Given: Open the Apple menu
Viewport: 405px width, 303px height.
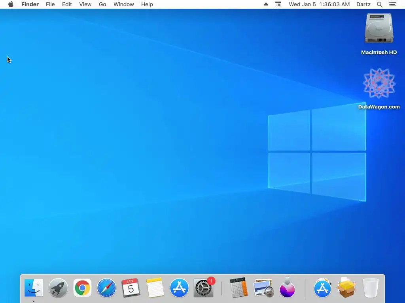Looking at the screenshot, I should pyautogui.click(x=11, y=4).
